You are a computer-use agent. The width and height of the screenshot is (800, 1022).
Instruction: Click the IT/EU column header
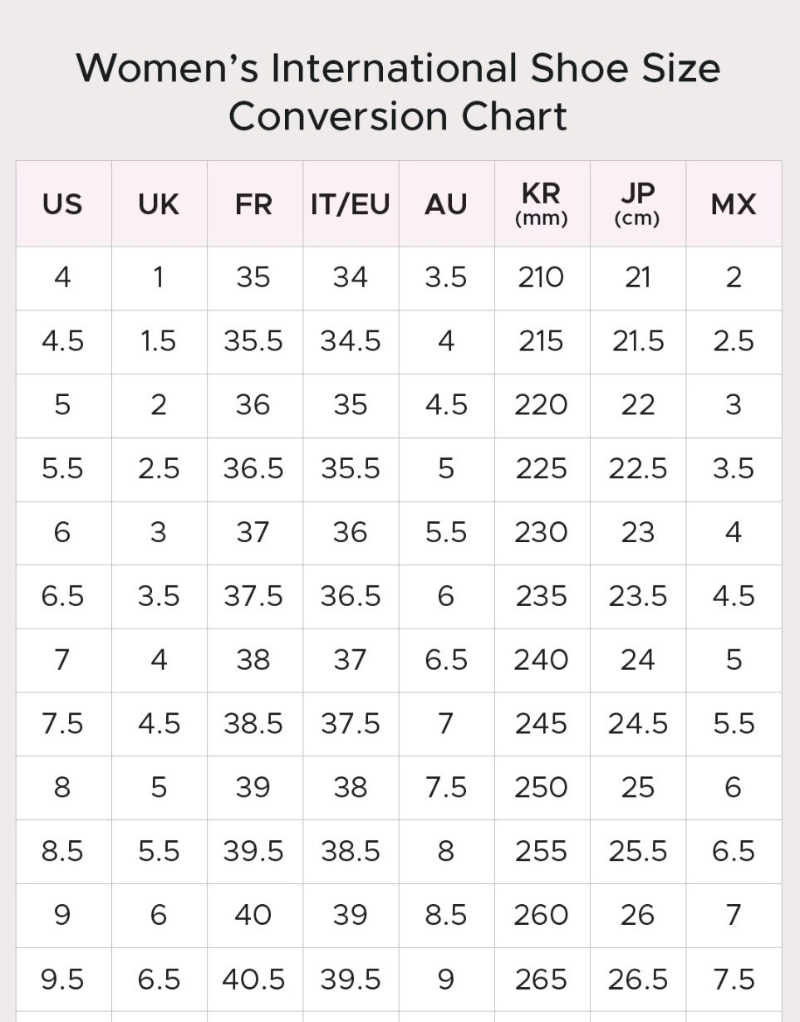351,204
